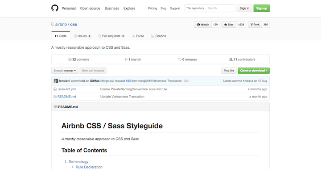This screenshot has height=169, width=321.
Task: View the 1,633 stargazers count
Action: click(x=241, y=25)
